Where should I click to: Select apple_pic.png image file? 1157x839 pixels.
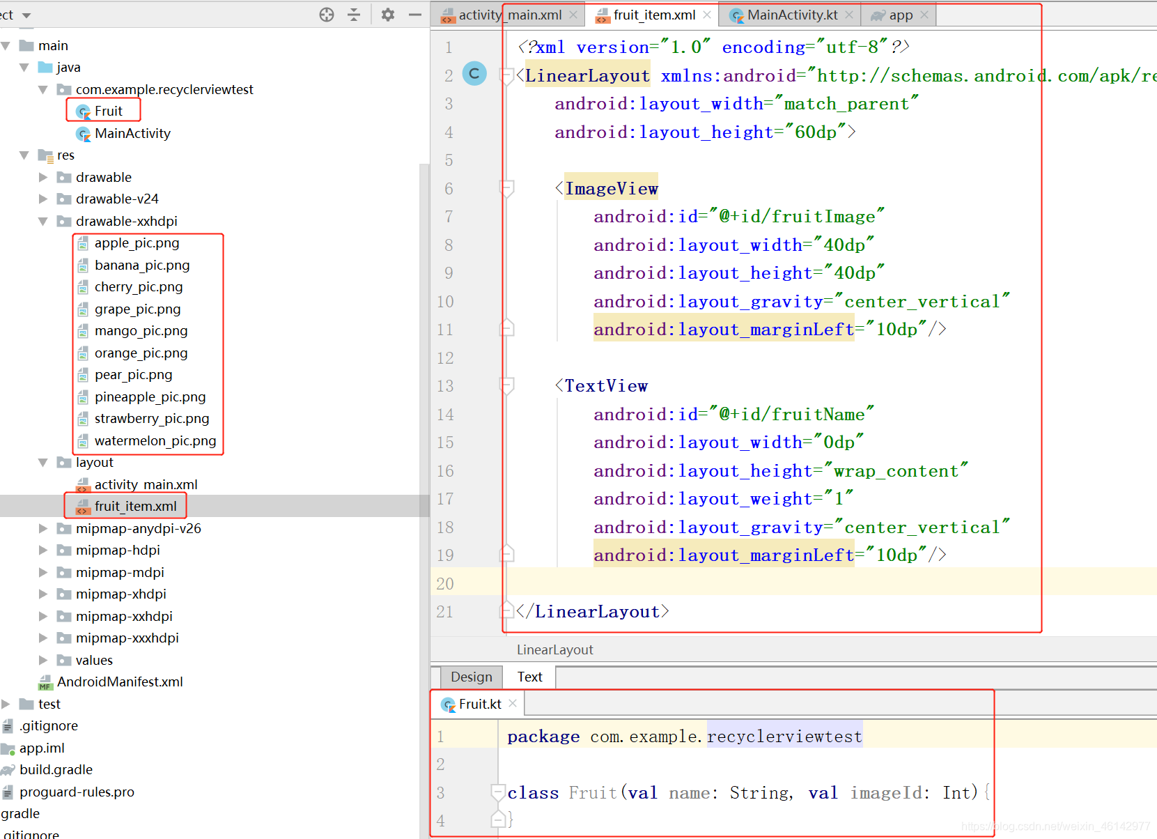137,243
